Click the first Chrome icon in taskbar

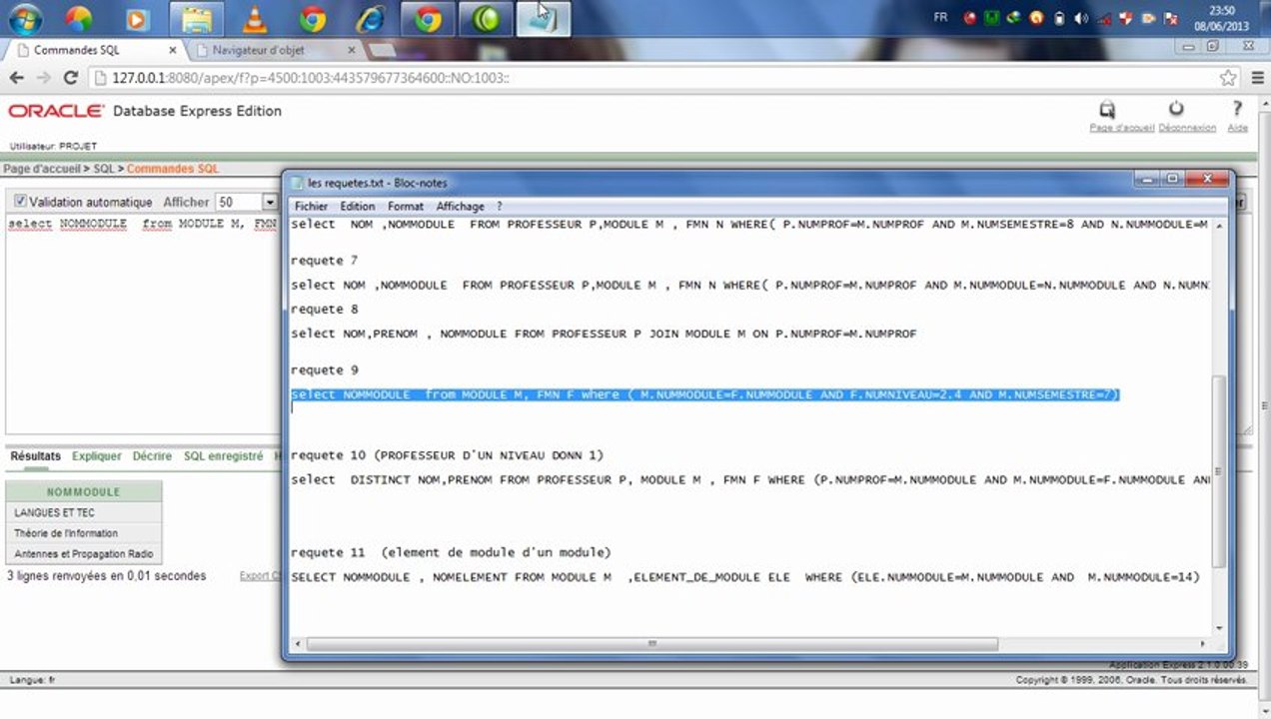click(313, 18)
